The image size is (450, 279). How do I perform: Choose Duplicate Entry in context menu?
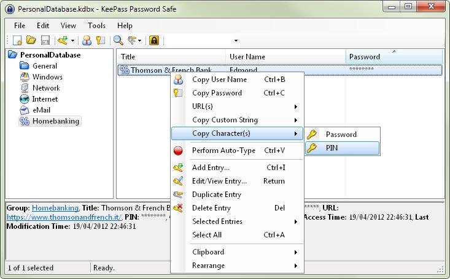[x=237, y=195]
